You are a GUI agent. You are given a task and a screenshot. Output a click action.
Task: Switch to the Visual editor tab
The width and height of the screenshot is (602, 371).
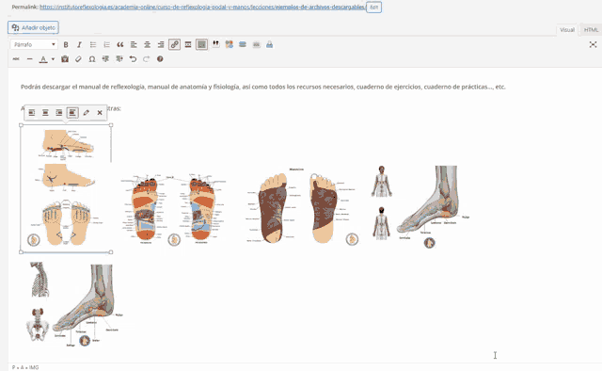[567, 29]
